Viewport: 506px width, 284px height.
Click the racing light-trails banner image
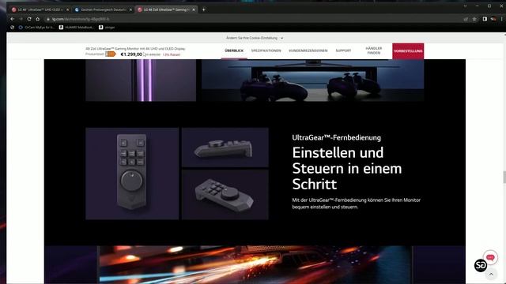point(255,264)
